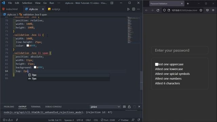Bookmark this page with the star
The width and height of the screenshot is (217, 122).
click(x=201, y=10)
